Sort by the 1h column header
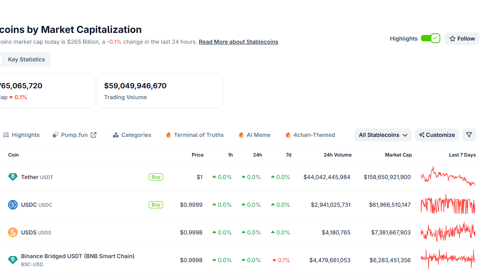The height and width of the screenshot is (277, 482). [x=230, y=155]
